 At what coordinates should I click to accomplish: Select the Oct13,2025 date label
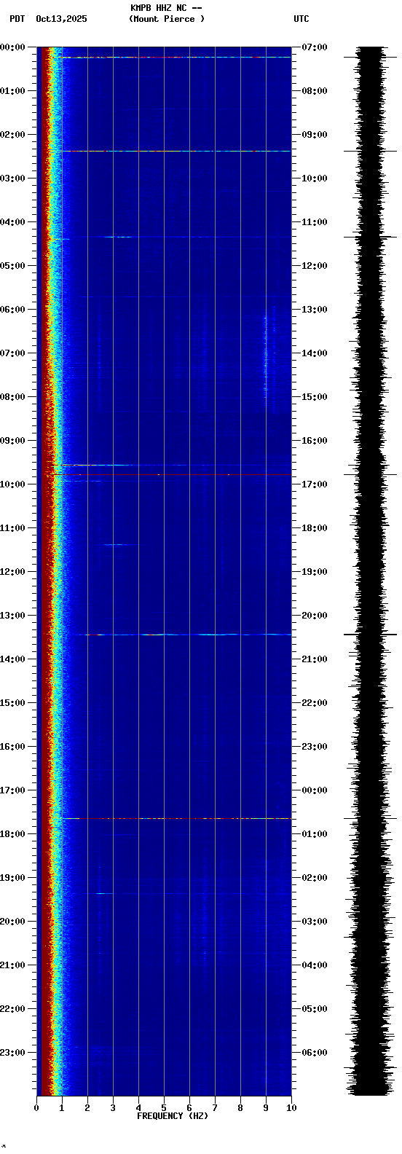[x=61, y=19]
